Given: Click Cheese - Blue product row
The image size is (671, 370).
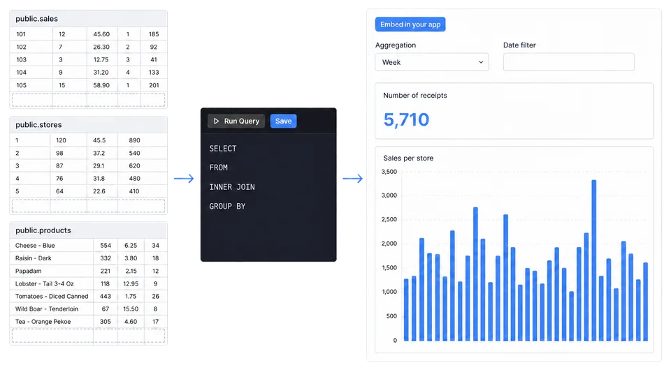Looking at the screenshot, I should tap(88, 246).
